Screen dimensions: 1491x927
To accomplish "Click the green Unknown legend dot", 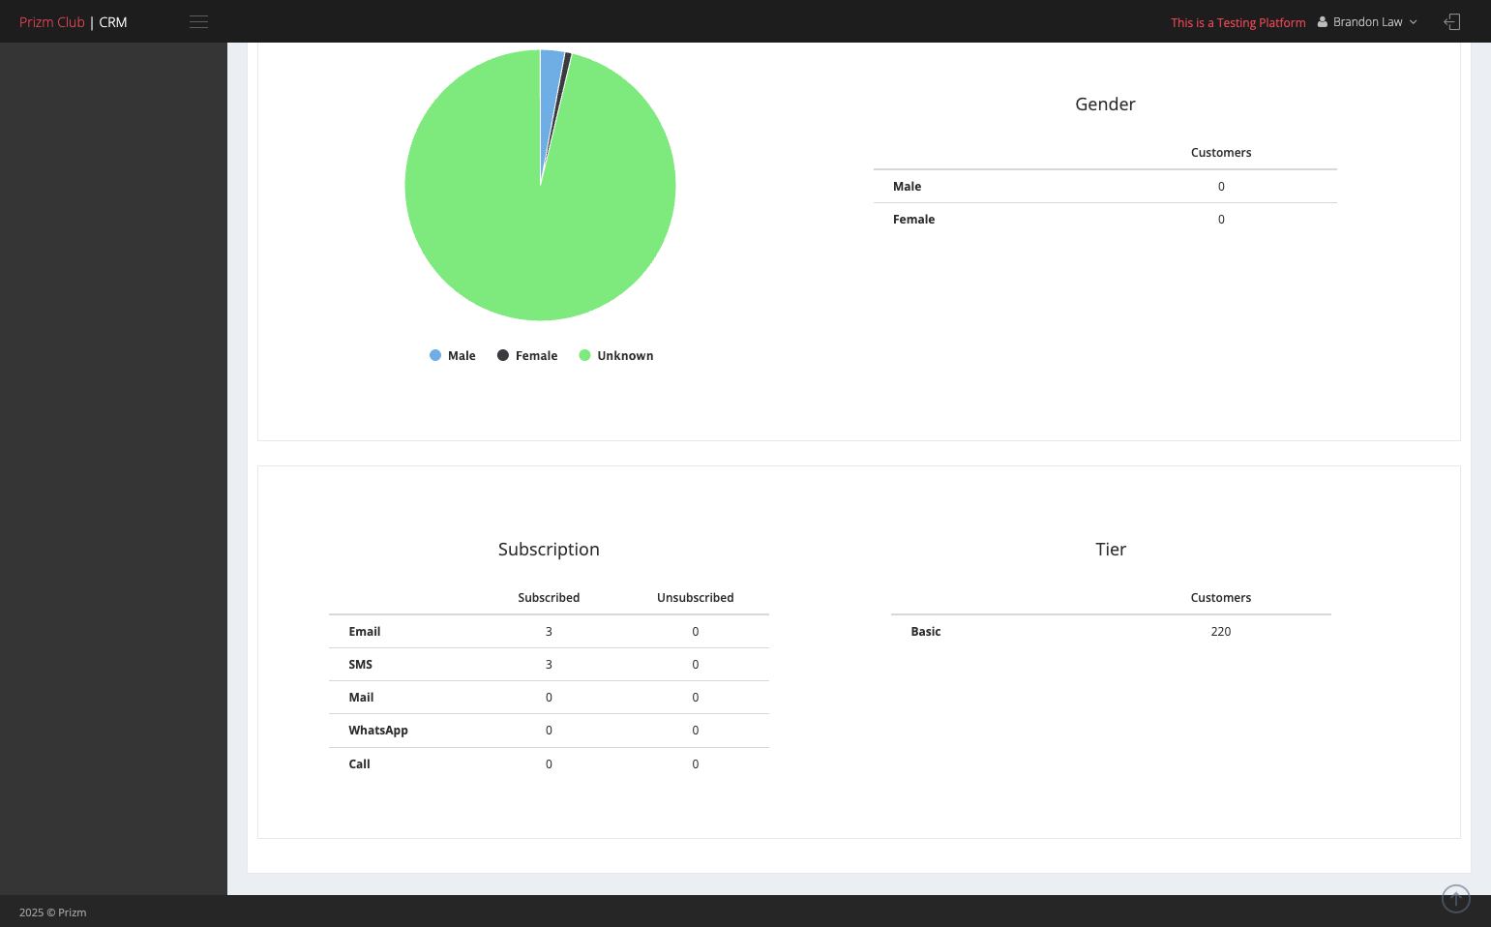I will tap(584, 355).
